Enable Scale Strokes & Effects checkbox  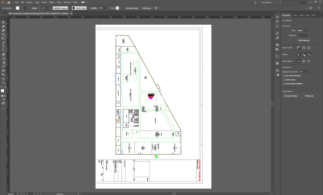click(x=284, y=84)
